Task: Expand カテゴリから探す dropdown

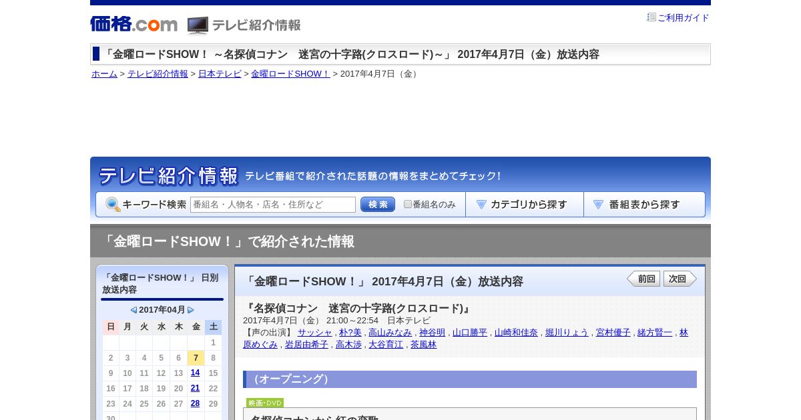Action: coord(525,205)
